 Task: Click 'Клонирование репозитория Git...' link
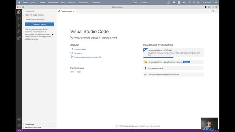tap(88, 57)
